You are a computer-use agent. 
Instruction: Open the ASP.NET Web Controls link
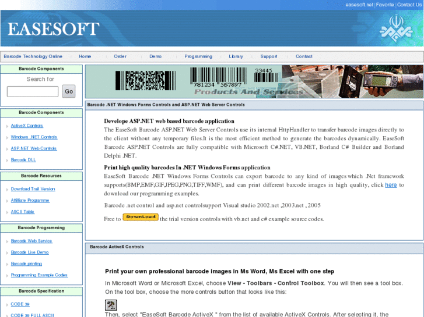click(x=34, y=148)
